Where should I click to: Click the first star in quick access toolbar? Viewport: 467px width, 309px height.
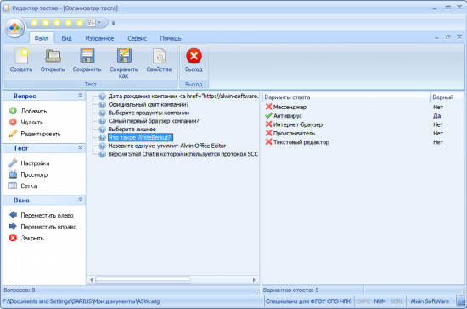click(x=34, y=23)
